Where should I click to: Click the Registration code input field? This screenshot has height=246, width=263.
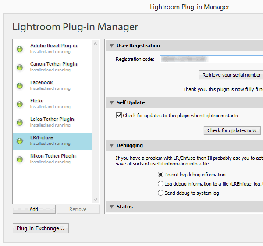[x=212, y=59]
